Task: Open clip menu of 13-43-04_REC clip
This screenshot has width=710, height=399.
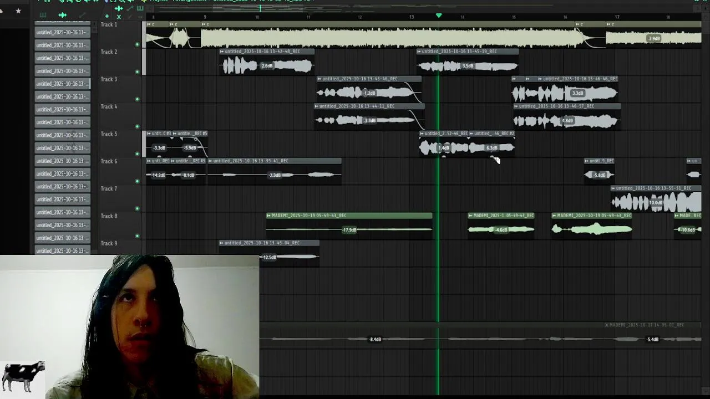Action: point(222,243)
